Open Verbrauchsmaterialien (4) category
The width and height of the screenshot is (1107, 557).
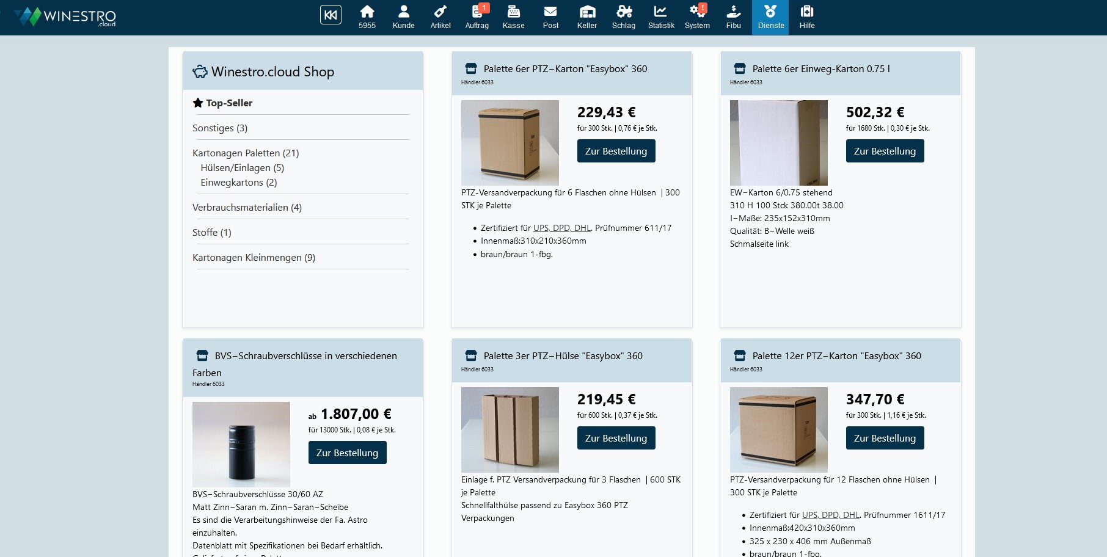(x=247, y=208)
